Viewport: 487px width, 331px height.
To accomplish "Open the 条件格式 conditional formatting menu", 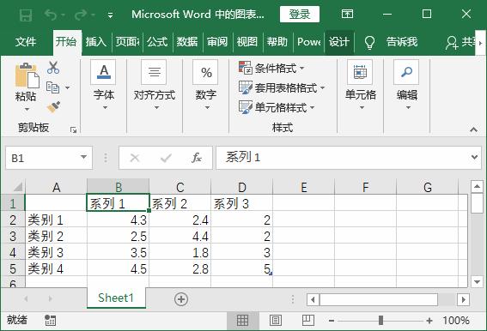I will tap(272, 68).
